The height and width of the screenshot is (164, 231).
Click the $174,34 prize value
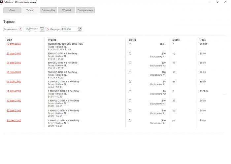(x=204, y=91)
